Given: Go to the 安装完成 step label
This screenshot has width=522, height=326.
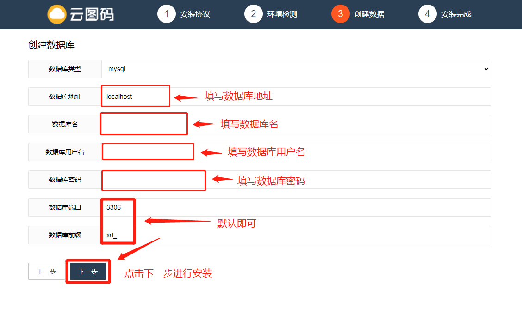Looking at the screenshot, I should 456,14.
